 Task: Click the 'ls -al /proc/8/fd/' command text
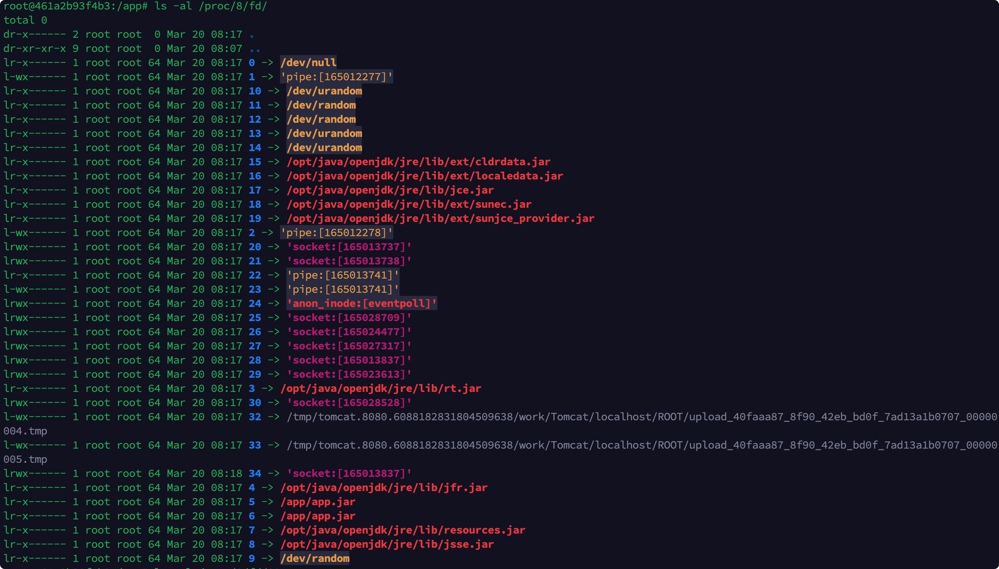[210, 6]
